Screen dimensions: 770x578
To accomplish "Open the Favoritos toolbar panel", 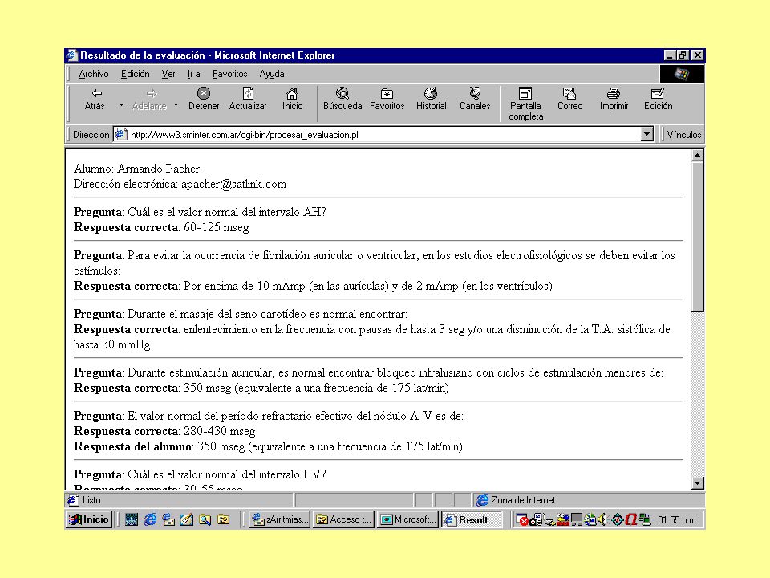I will pos(387,100).
